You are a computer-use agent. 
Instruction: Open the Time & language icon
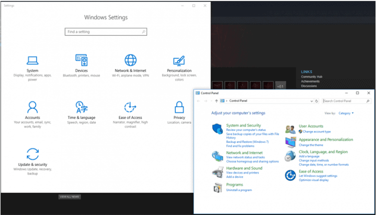(81, 107)
